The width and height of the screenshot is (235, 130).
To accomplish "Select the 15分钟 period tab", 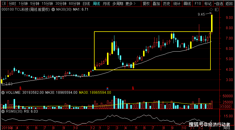I will 47,4.
